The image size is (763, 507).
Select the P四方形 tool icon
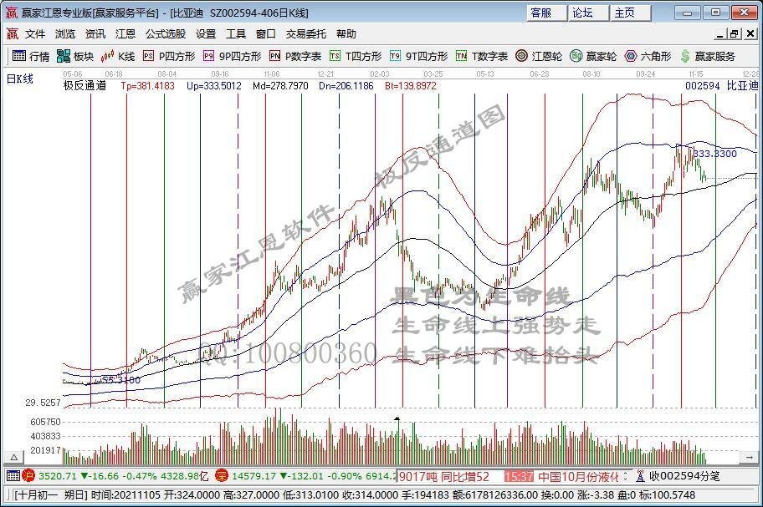[x=148, y=56]
